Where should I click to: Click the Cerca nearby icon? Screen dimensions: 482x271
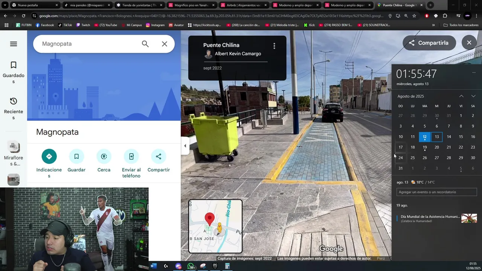point(104,156)
